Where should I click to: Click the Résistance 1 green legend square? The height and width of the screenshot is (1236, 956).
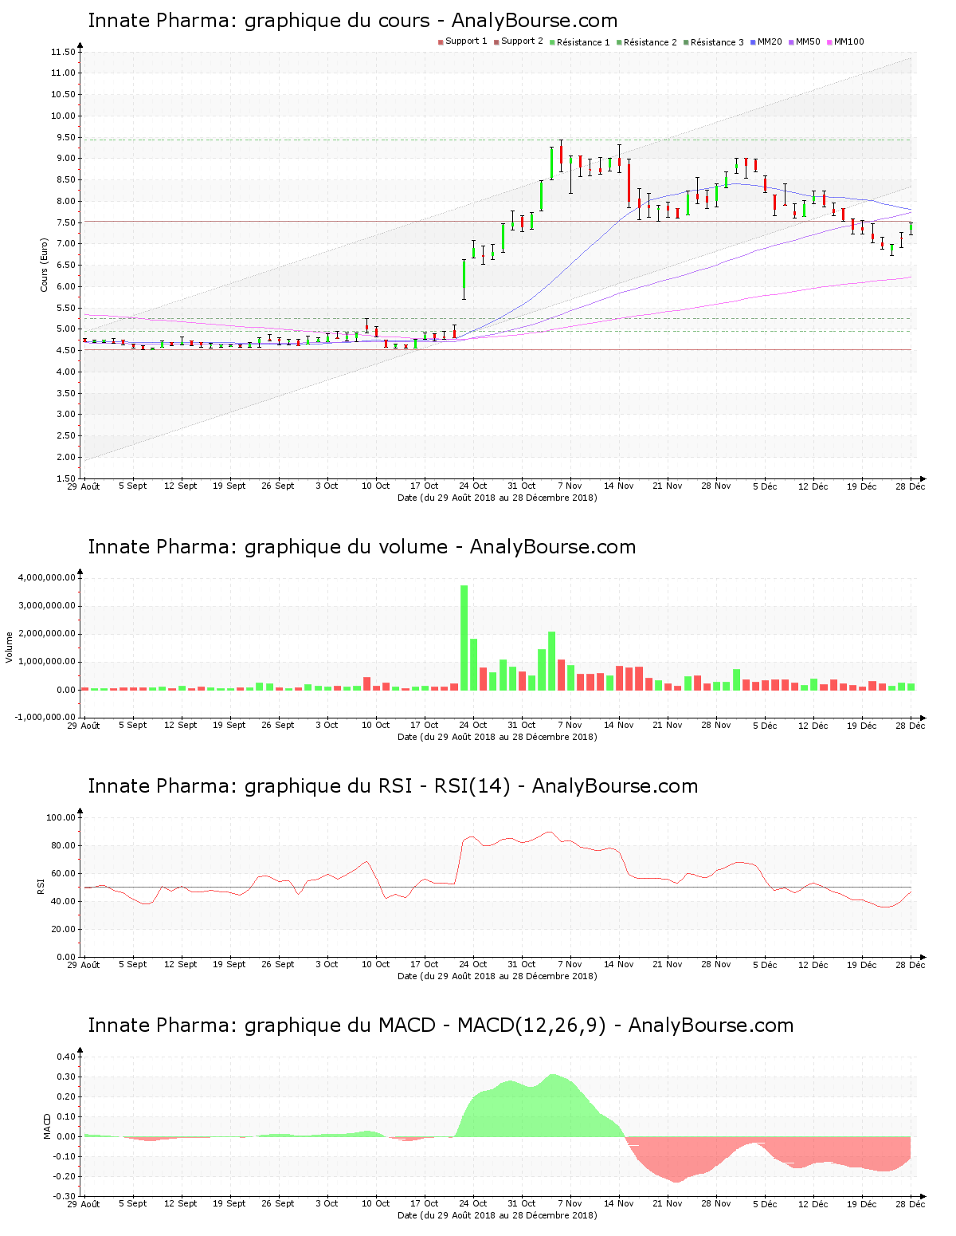(552, 42)
